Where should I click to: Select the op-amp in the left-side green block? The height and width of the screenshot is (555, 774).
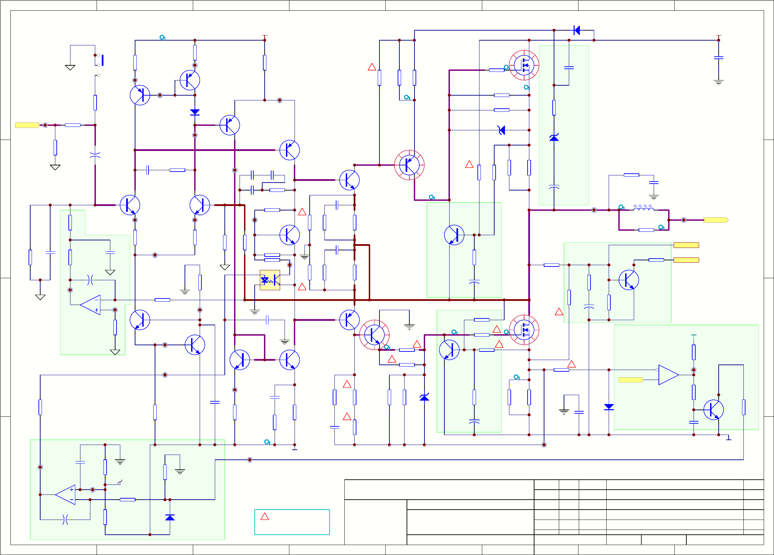[x=90, y=305]
